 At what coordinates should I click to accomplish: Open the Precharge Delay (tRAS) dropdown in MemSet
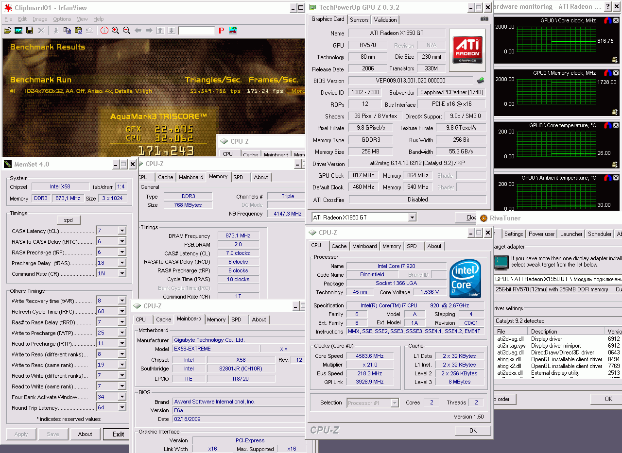[x=122, y=263]
